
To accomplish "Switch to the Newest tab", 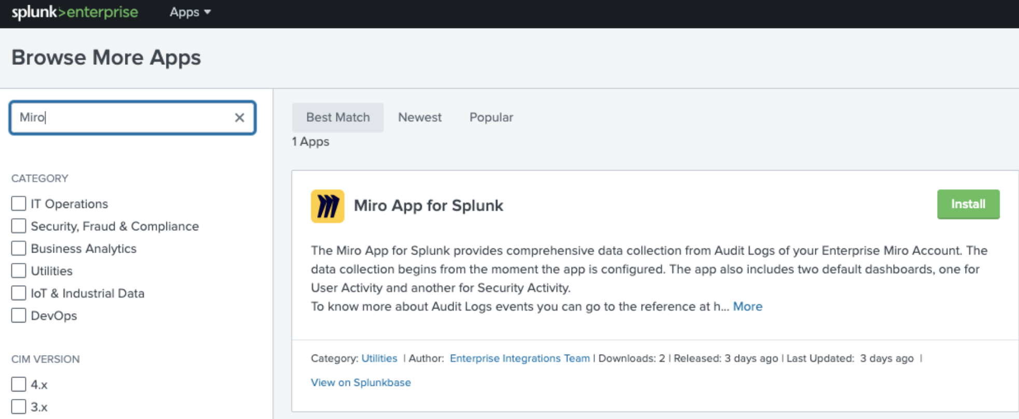I will click(x=419, y=118).
